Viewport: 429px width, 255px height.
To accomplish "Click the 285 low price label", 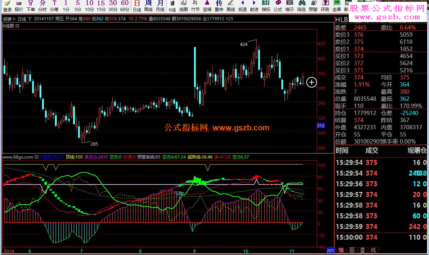I will tap(94, 144).
